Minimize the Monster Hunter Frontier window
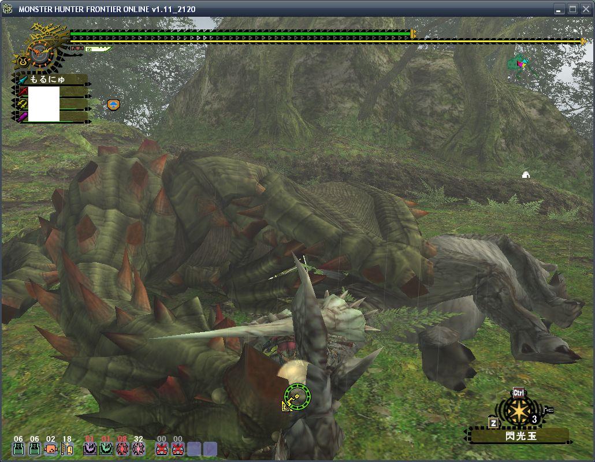Viewport: 595px width, 462px height. [x=558, y=9]
